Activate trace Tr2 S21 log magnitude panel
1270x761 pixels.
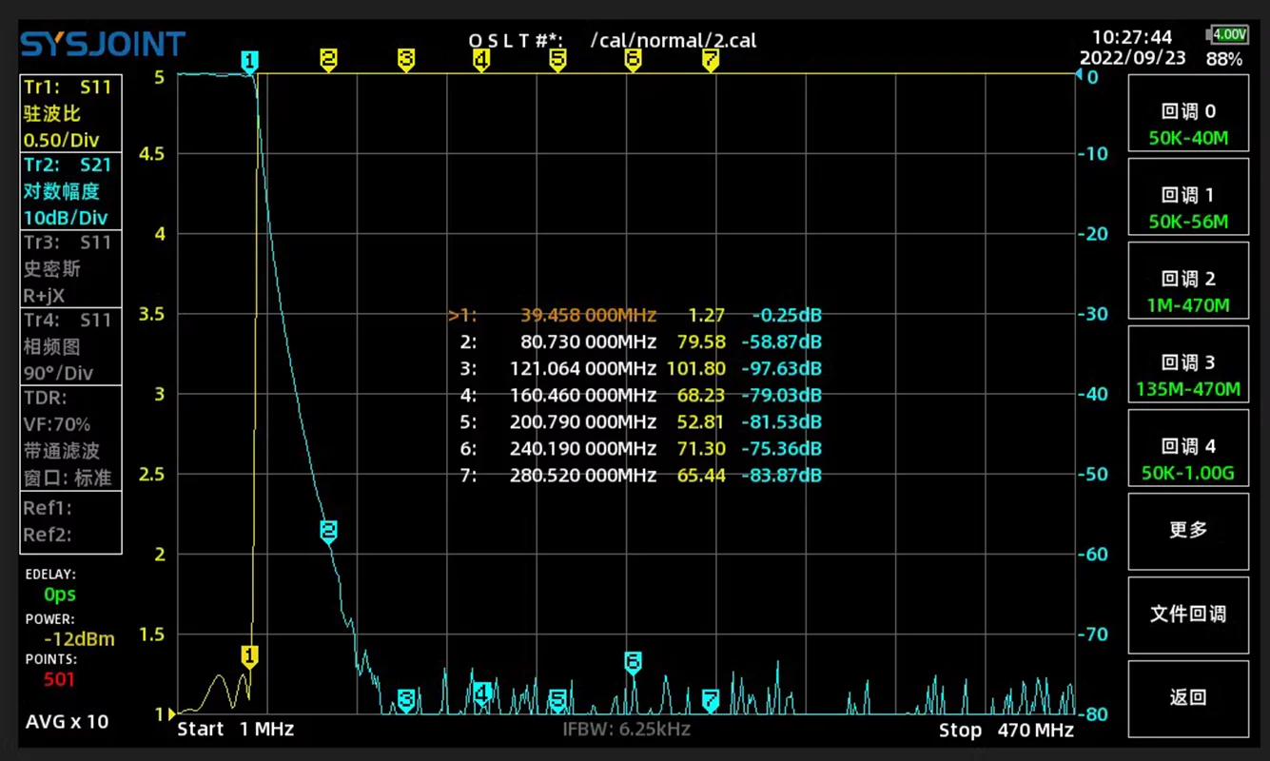point(70,191)
